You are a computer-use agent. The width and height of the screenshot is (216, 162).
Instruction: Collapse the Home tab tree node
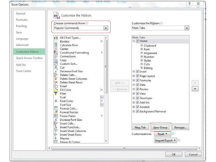[134, 41]
